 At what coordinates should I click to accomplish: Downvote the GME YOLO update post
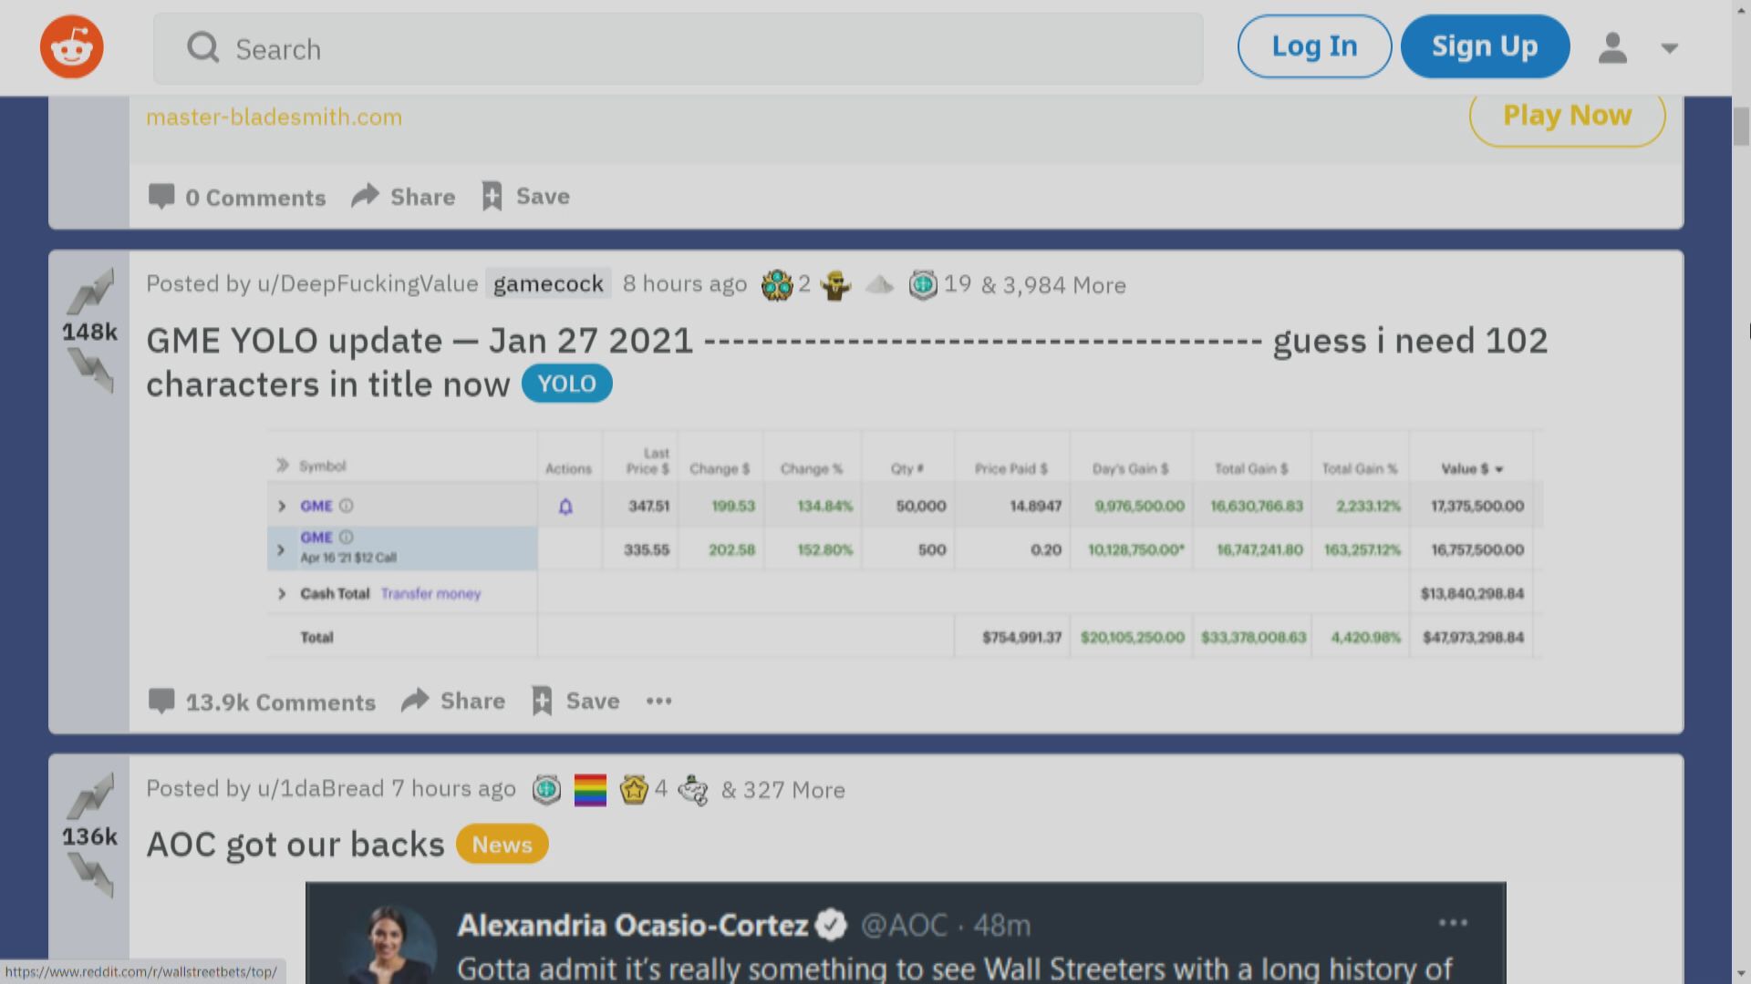pos(90,372)
